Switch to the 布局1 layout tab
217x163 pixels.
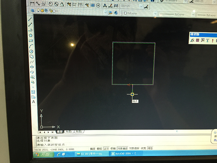coord(69,132)
